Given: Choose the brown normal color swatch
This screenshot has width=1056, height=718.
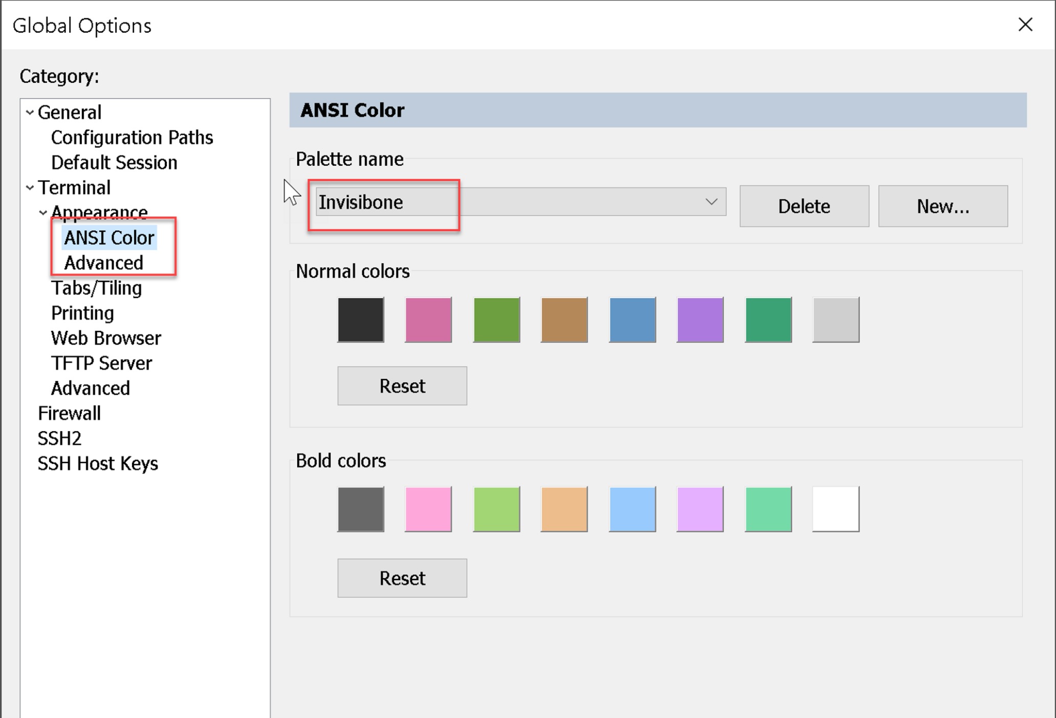Looking at the screenshot, I should pyautogui.click(x=564, y=320).
